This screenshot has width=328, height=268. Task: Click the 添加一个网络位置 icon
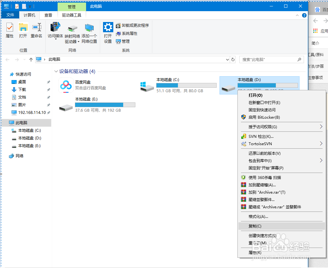pyautogui.click(x=89, y=30)
